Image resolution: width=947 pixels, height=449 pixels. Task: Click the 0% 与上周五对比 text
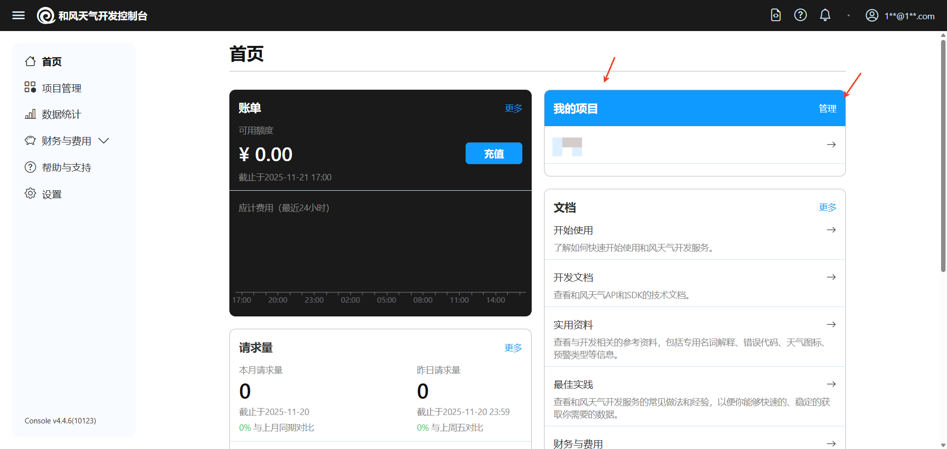pyautogui.click(x=450, y=428)
